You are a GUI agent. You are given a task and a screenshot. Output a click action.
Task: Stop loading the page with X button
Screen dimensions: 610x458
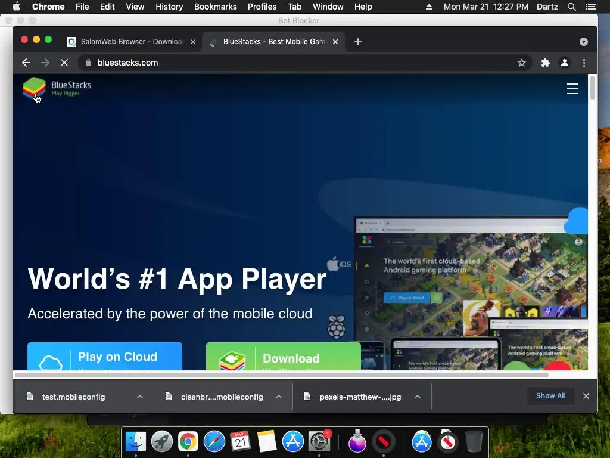[64, 63]
